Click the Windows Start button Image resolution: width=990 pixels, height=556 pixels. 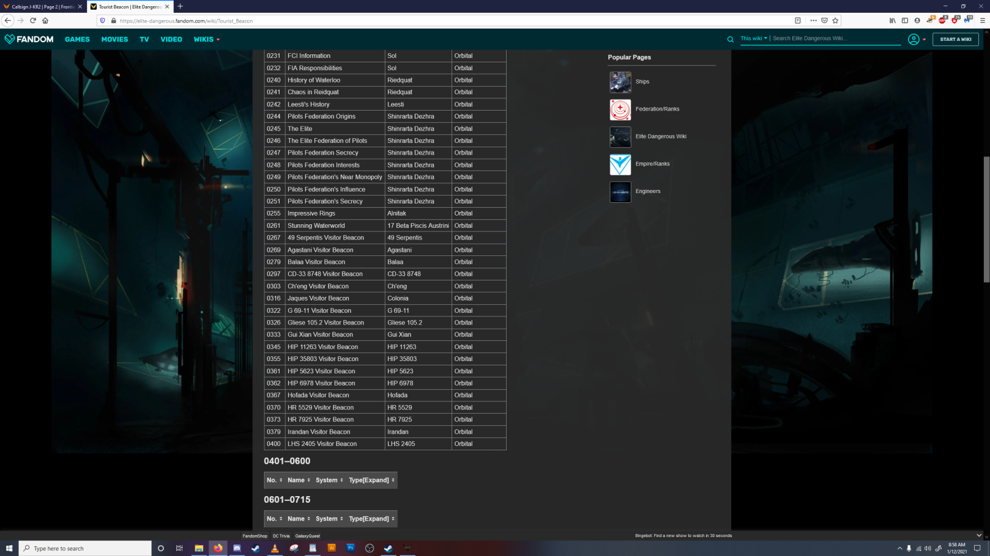coord(9,548)
